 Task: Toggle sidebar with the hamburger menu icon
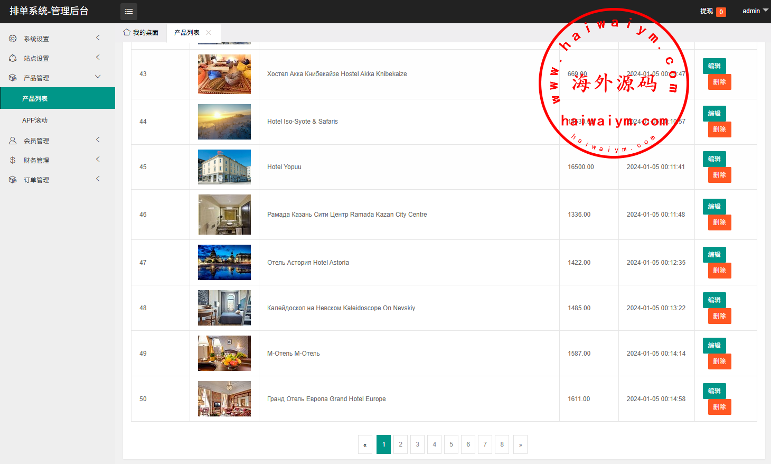128,11
